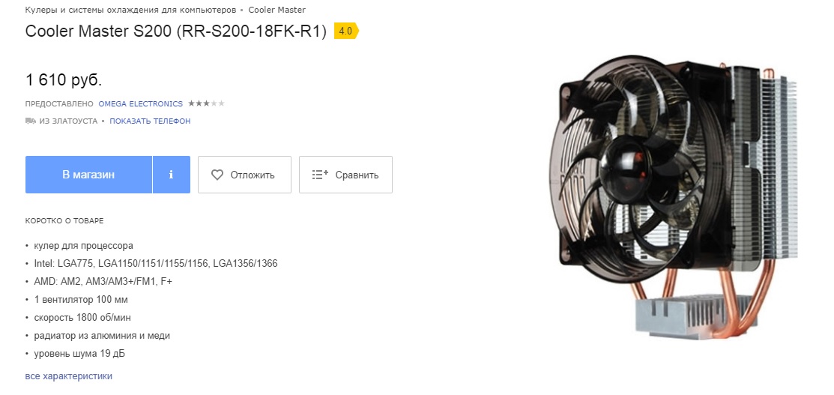This screenshot has width=834, height=395.
Task: Click the delivery truck icon
Action: (30, 121)
